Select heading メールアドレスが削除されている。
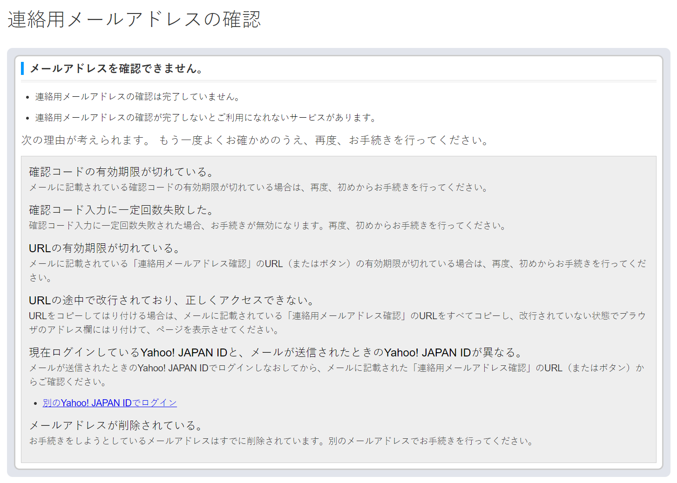Screen dimensions: 677x483 coord(116,425)
